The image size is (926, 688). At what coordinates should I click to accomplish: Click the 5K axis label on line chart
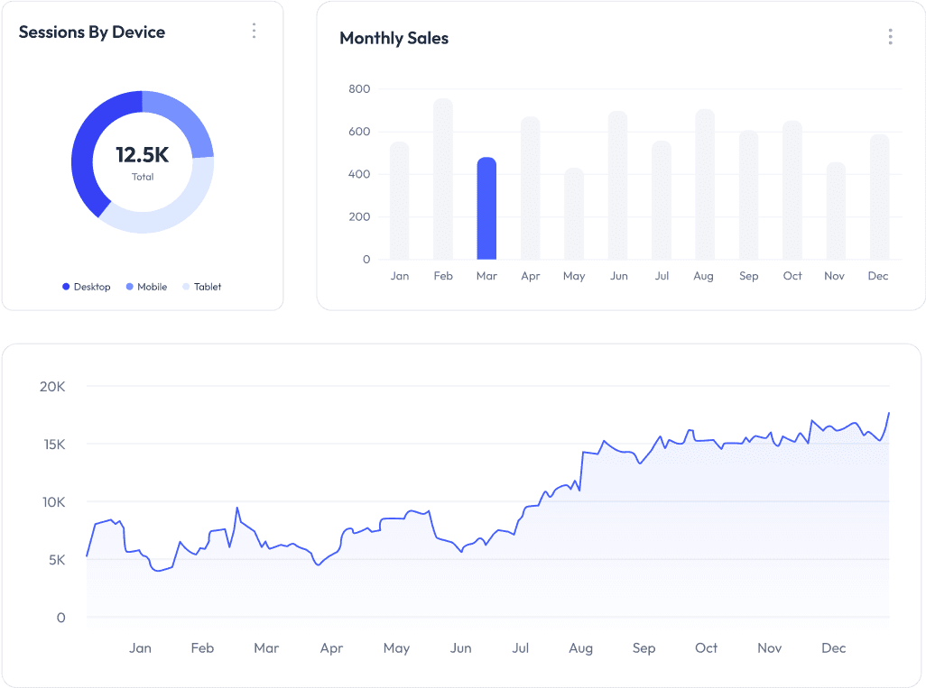57,560
